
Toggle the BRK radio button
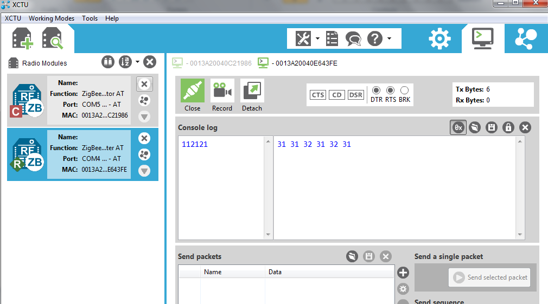[404, 90]
